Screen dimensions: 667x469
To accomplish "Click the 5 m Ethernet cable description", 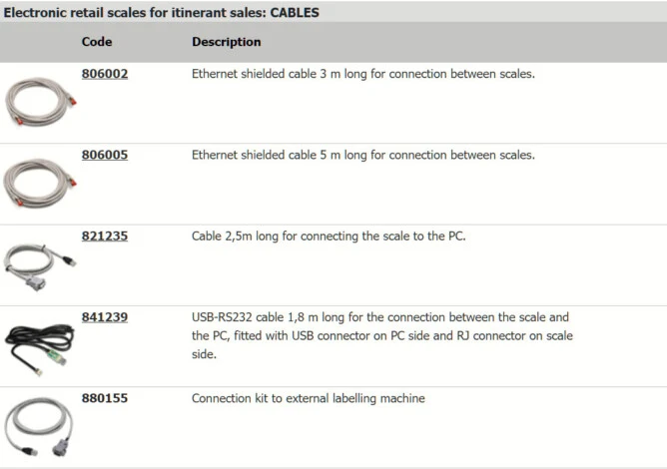I will 363,155.
